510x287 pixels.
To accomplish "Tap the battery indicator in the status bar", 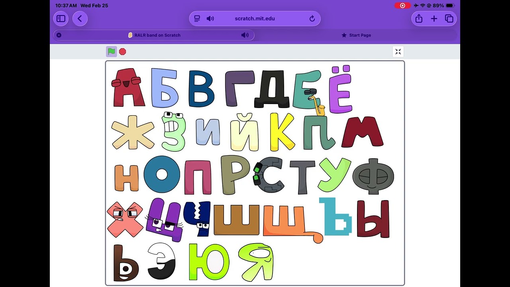I will coord(450,6).
